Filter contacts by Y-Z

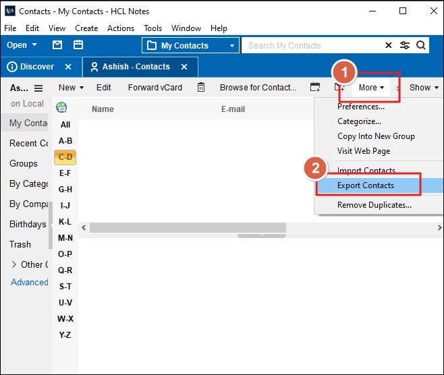(x=65, y=335)
